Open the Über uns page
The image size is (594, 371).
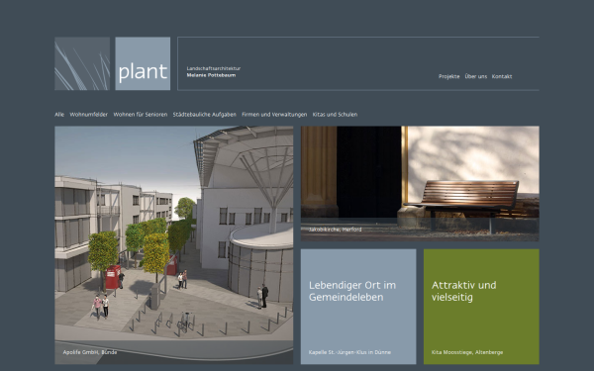(476, 76)
